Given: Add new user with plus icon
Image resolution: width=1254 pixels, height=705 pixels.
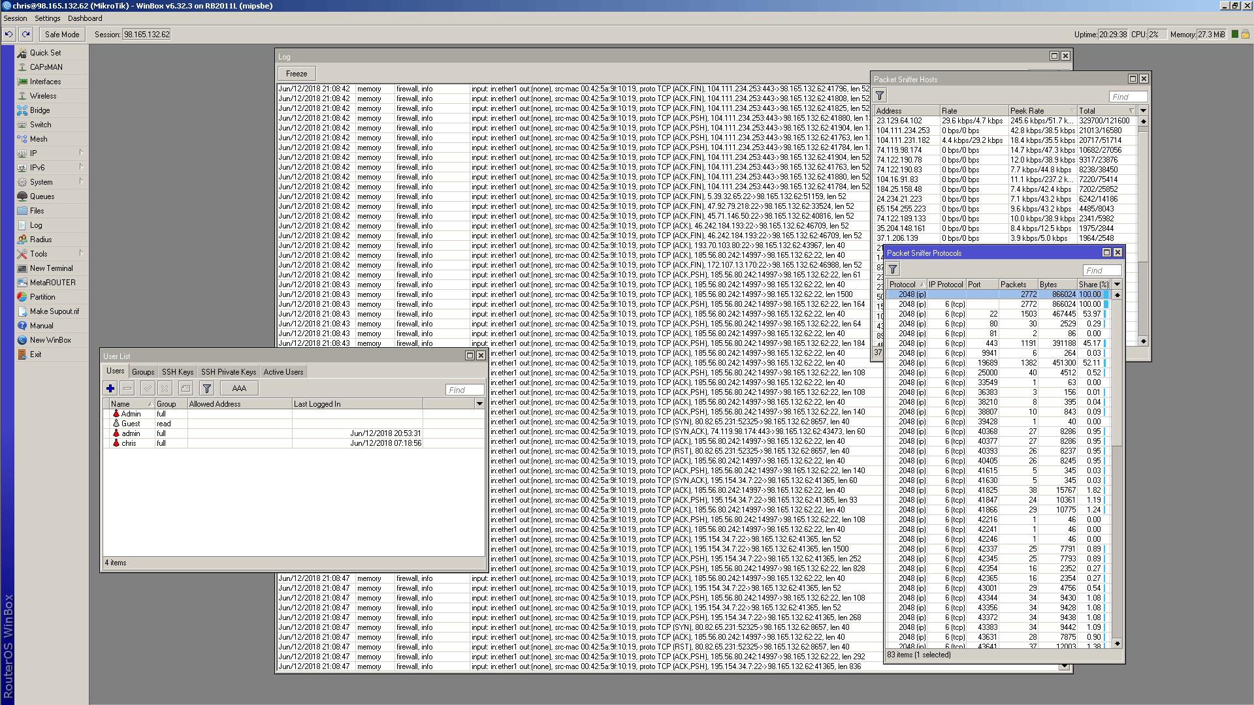Looking at the screenshot, I should click(x=110, y=388).
